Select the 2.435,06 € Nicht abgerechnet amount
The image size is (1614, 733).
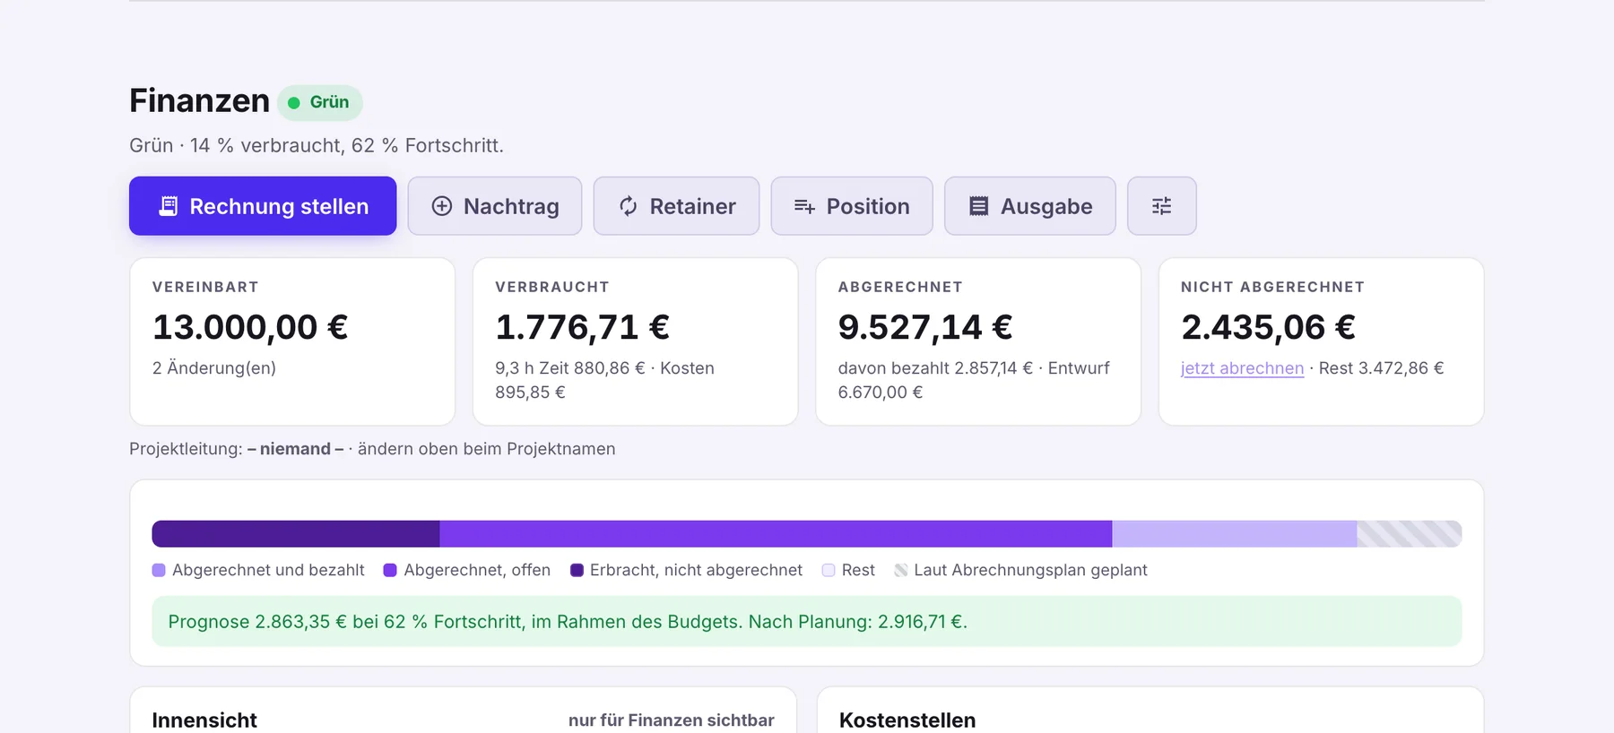pos(1269,327)
